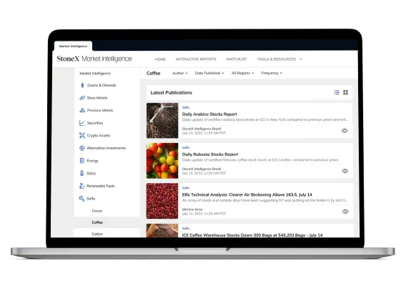
Task: Open the Energy category icon
Action: click(x=82, y=161)
